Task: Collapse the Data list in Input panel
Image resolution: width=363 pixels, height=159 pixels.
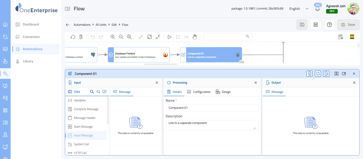Action: [x=104, y=92]
